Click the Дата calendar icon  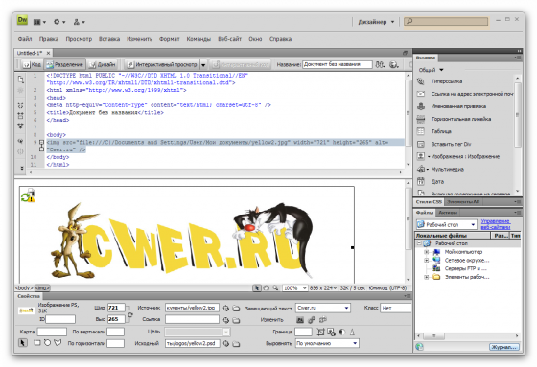pyautogui.click(x=421, y=181)
